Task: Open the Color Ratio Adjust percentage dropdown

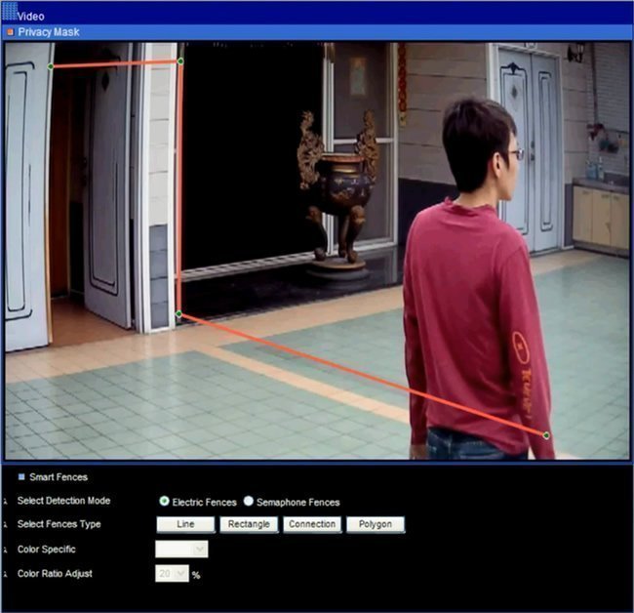Action: tap(172, 573)
